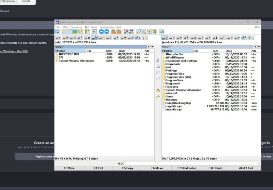Select drive e in right drive bar
273x190 pixels.
tap(179, 38)
